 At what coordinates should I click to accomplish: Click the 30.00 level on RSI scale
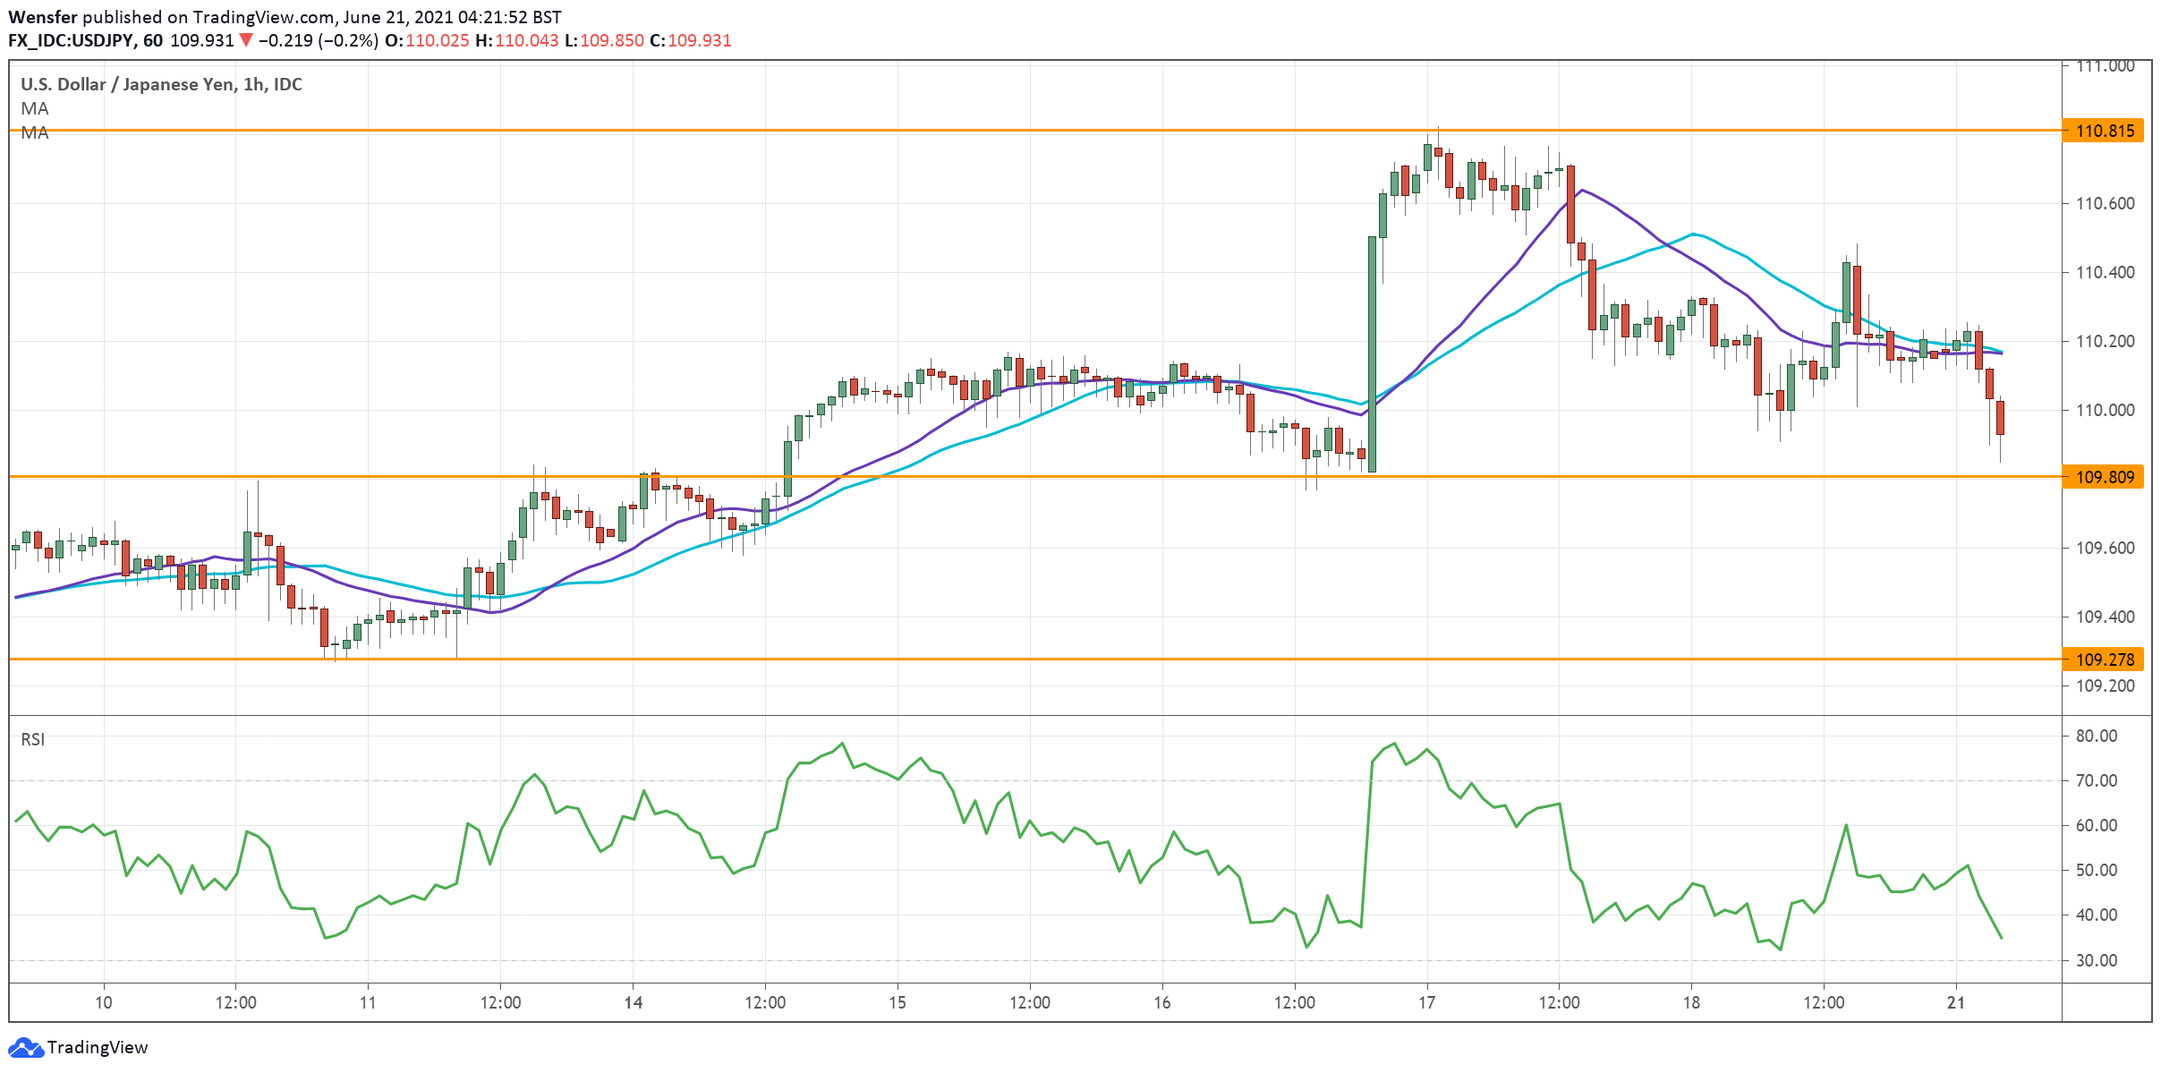click(x=2096, y=960)
